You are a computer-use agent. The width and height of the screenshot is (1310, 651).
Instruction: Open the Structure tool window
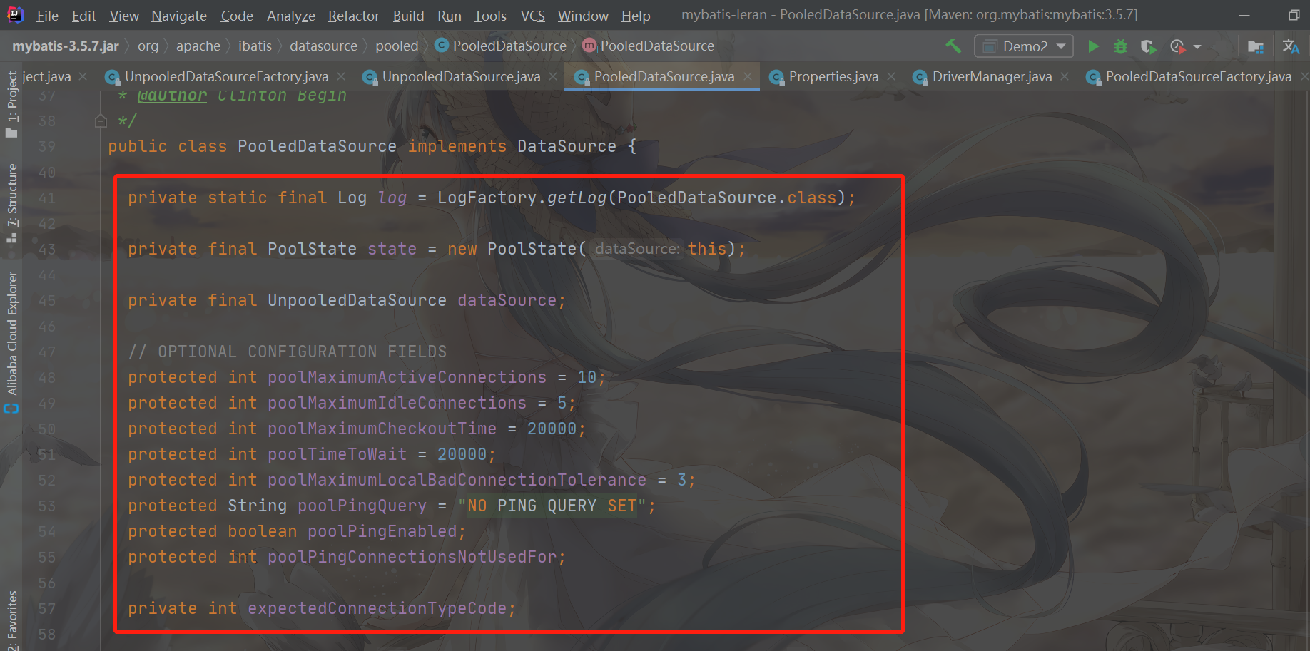click(11, 203)
